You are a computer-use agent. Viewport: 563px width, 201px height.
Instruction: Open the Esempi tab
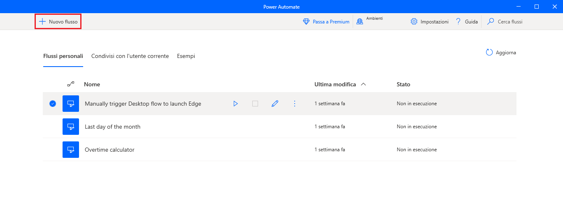tap(186, 56)
